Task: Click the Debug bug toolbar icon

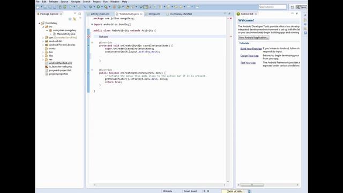Action: (91, 7)
